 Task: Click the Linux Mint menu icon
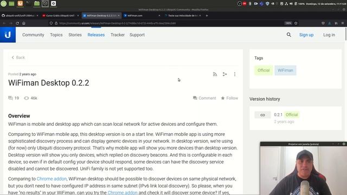(4, 4)
